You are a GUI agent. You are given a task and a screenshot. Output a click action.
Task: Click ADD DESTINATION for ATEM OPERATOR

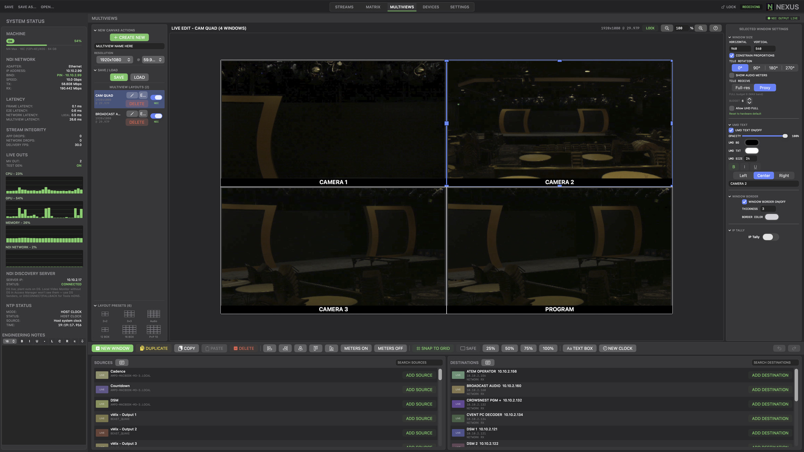coord(770,375)
